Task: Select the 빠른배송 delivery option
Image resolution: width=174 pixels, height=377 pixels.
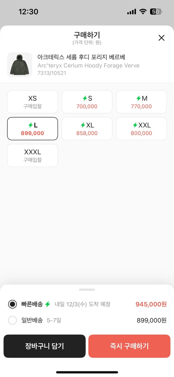Action: click(x=13, y=304)
